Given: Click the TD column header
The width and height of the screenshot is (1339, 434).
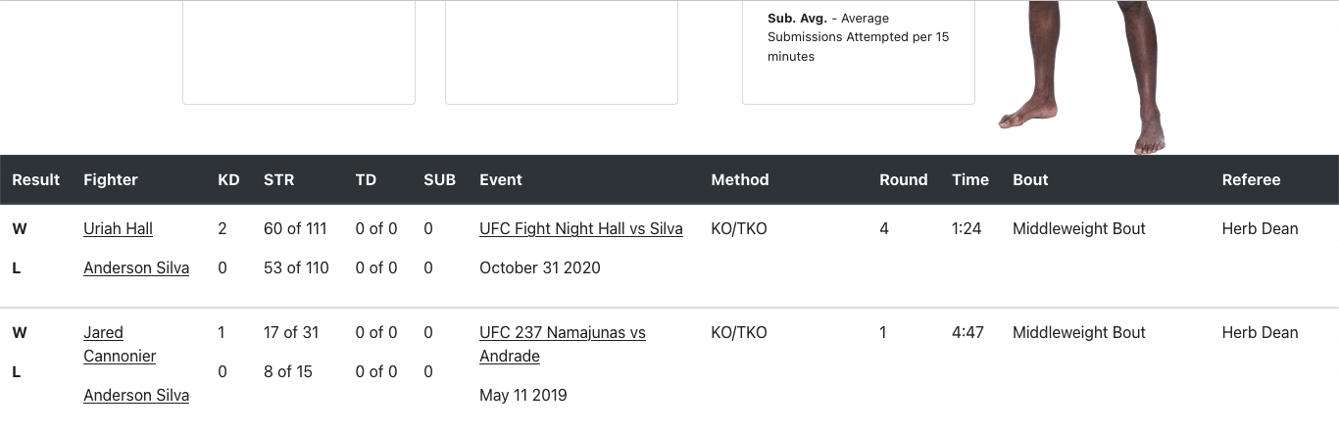Looking at the screenshot, I should pos(366,179).
